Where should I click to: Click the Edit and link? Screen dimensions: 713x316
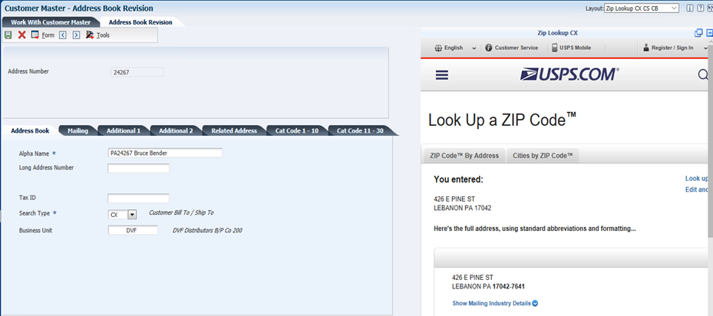697,189
